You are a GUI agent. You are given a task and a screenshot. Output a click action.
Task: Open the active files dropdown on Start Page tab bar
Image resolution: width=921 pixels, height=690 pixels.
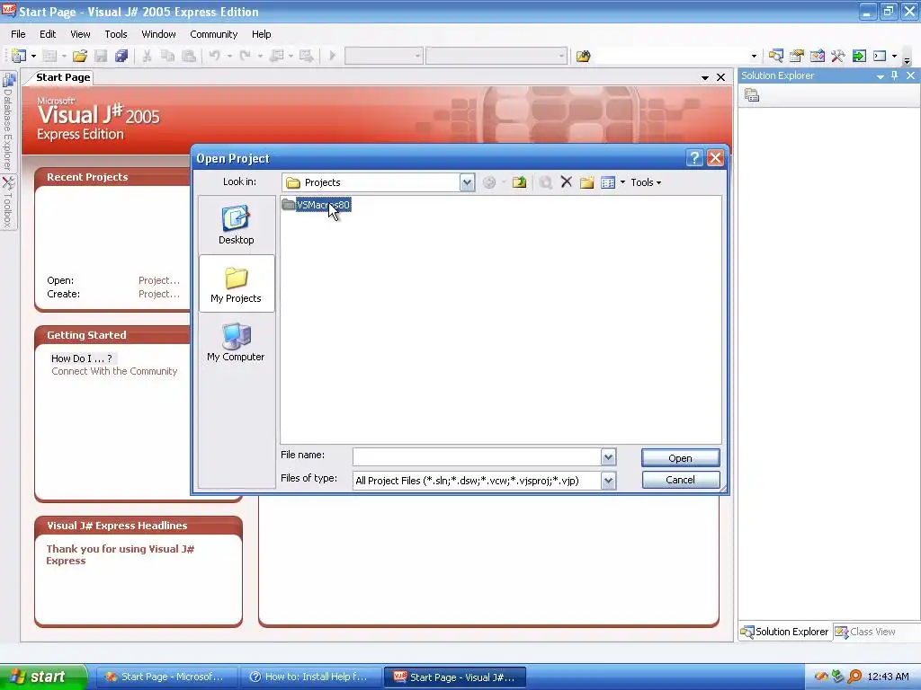(705, 77)
